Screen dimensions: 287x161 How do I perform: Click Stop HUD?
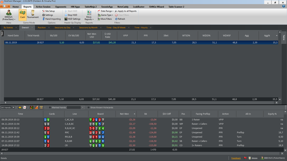(71, 15)
